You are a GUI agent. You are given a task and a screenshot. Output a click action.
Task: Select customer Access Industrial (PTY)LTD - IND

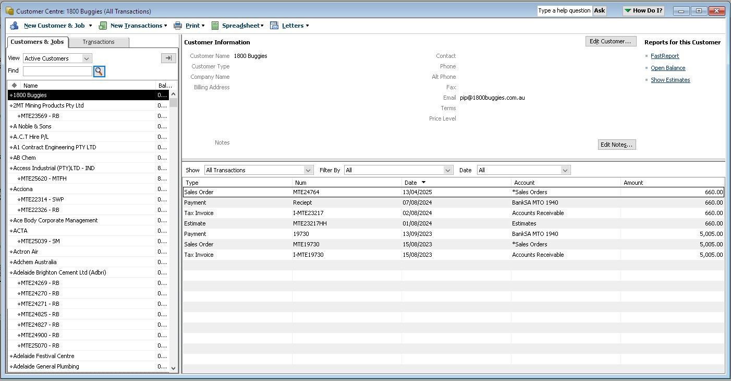click(x=88, y=168)
